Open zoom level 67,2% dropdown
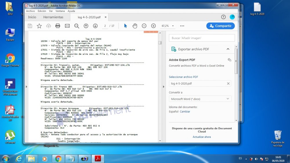This screenshot has width=290, height=163. tap(173, 26)
